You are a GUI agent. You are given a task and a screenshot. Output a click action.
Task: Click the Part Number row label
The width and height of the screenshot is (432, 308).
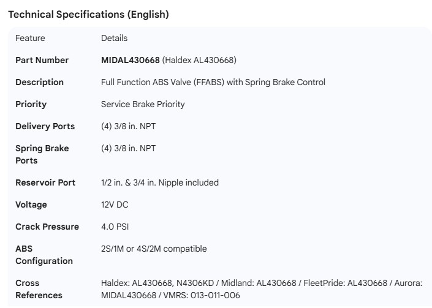(x=42, y=60)
